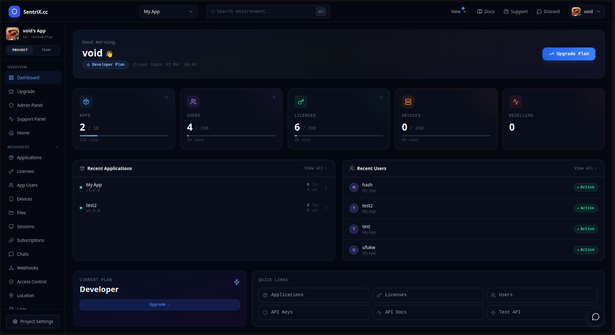Click the Licenses key icon in stats card
Viewport: 615px width, 335px height.
(x=301, y=102)
